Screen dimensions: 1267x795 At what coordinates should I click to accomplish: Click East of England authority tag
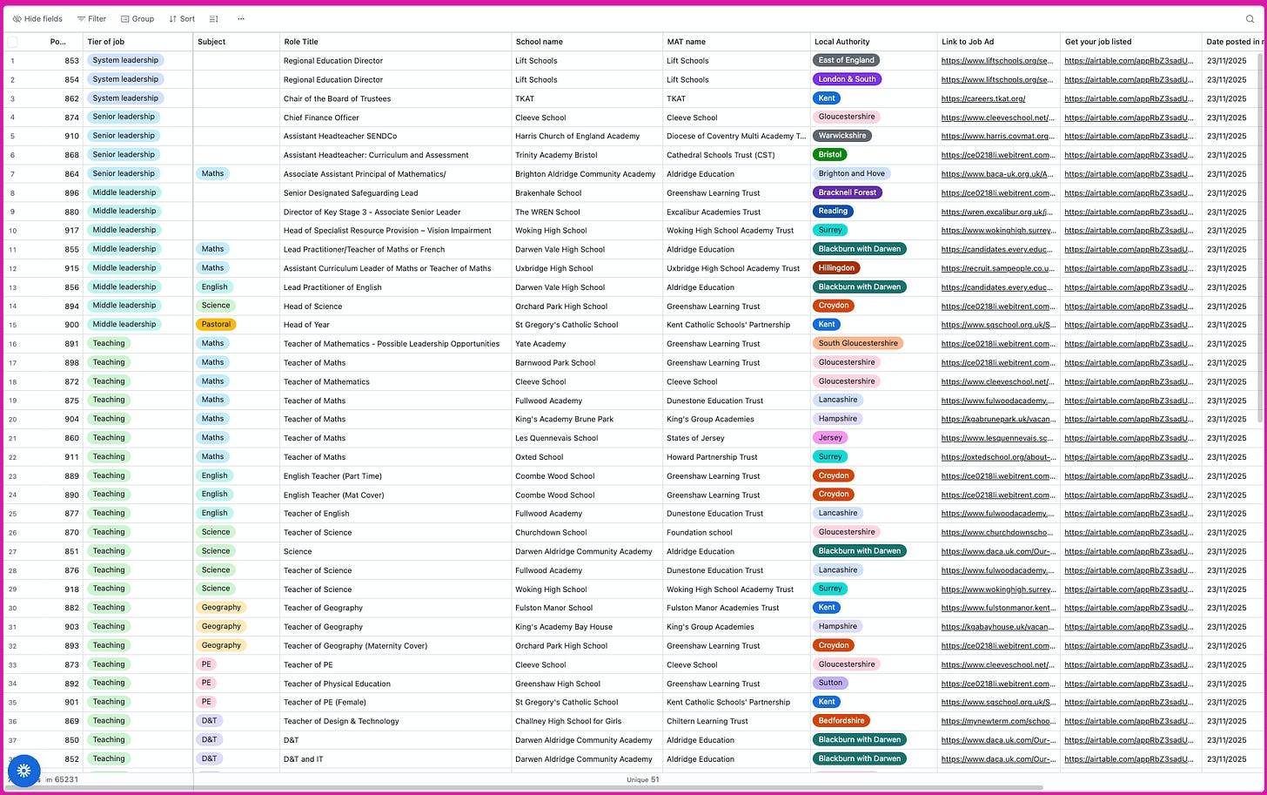(846, 60)
